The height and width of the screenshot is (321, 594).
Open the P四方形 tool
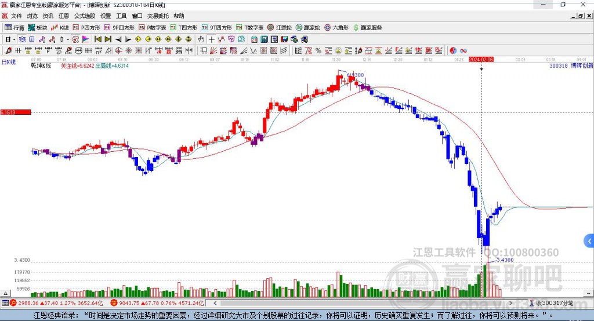pyautogui.click(x=86, y=28)
